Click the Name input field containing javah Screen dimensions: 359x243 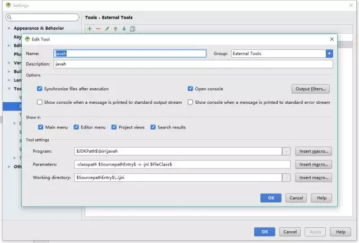coord(130,53)
